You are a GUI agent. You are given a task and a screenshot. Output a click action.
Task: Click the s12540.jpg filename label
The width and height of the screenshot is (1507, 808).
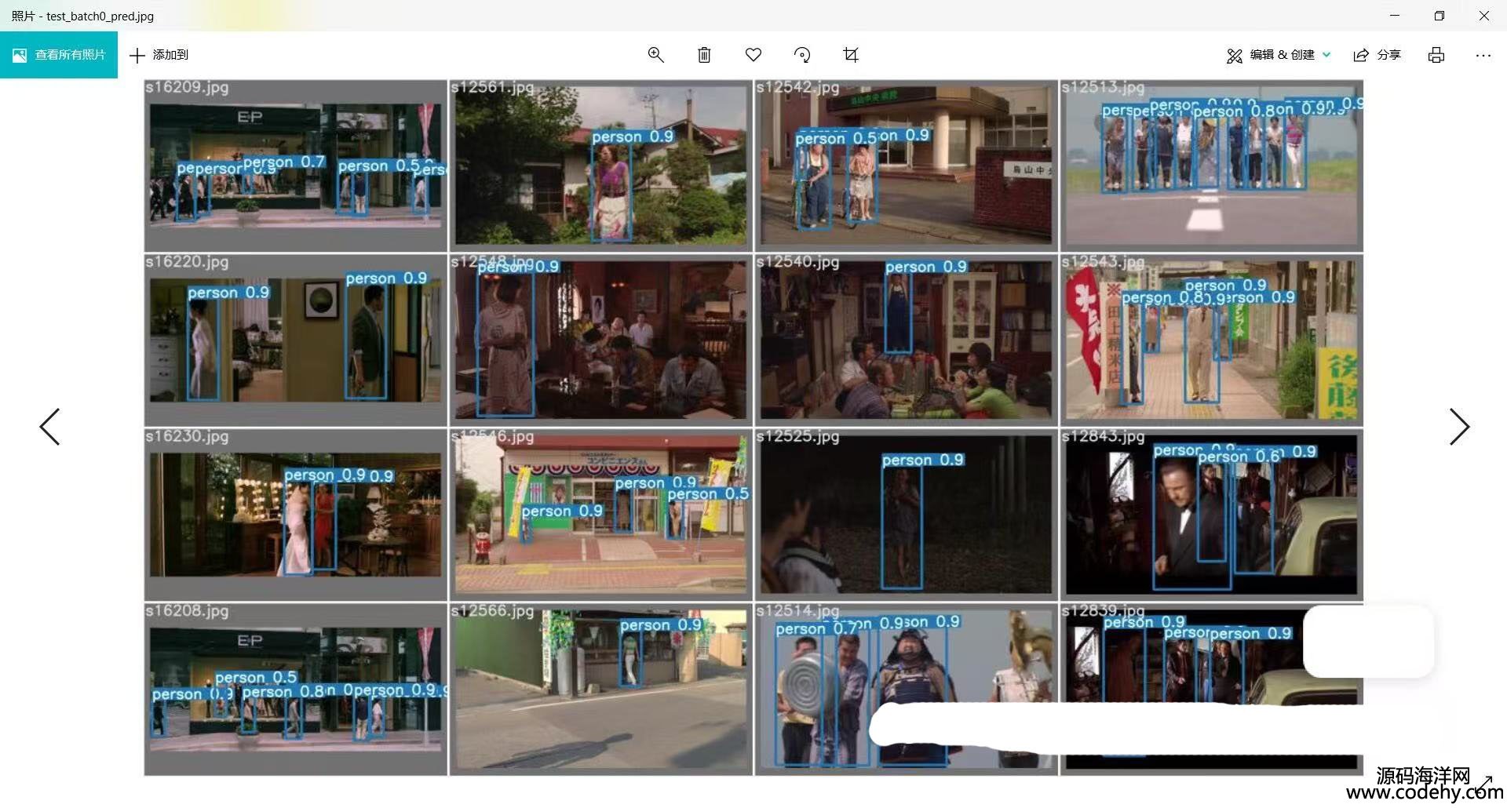click(797, 262)
